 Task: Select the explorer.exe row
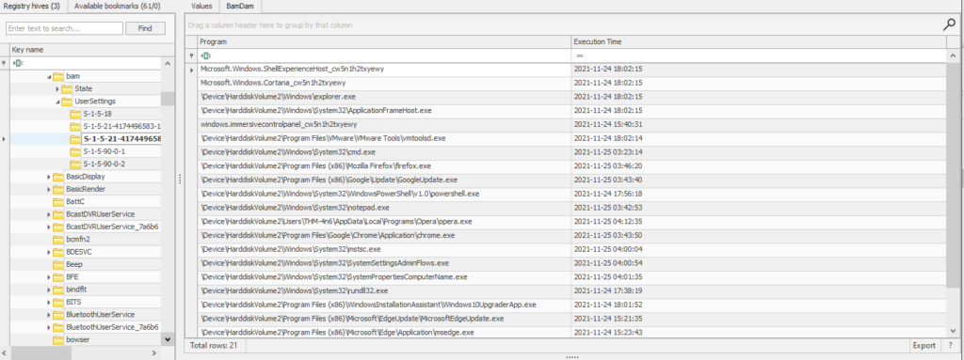571,97
